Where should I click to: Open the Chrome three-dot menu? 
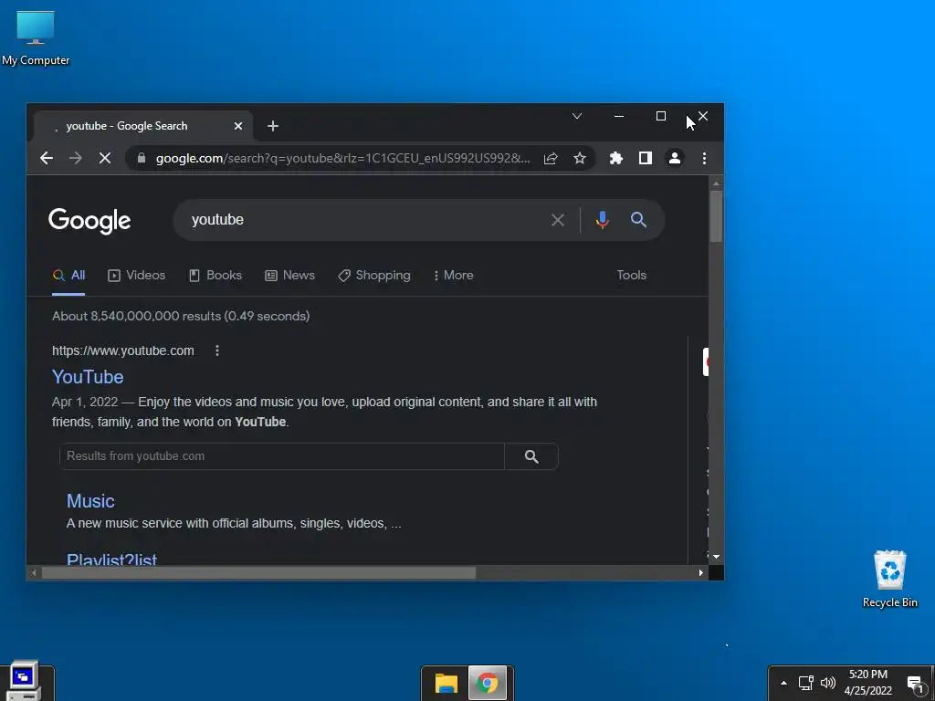704,158
